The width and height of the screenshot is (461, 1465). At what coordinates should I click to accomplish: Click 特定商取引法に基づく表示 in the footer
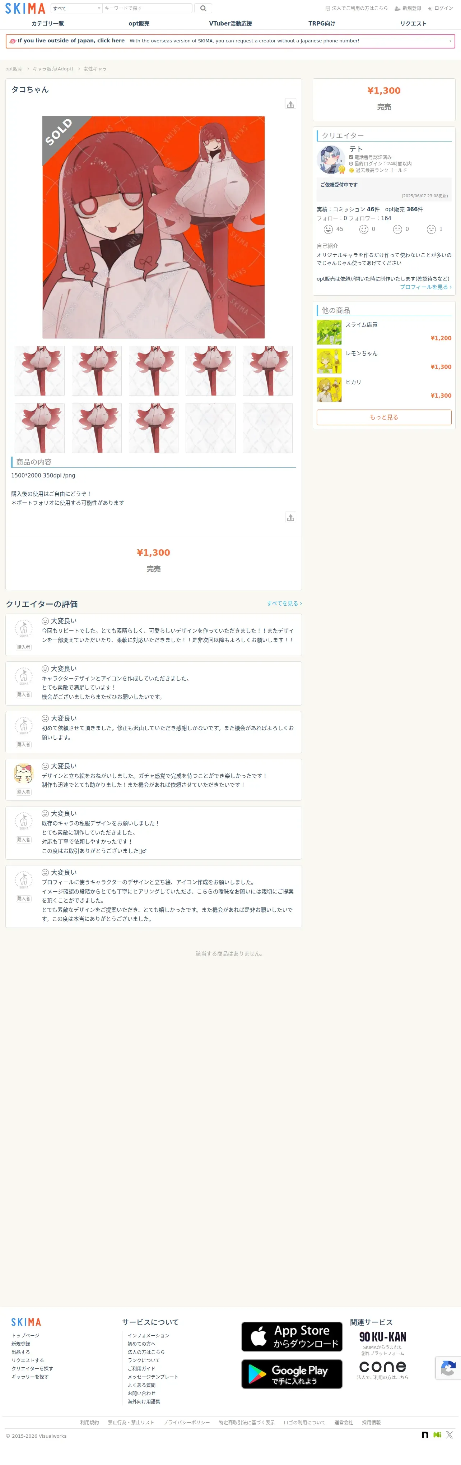point(247,1422)
